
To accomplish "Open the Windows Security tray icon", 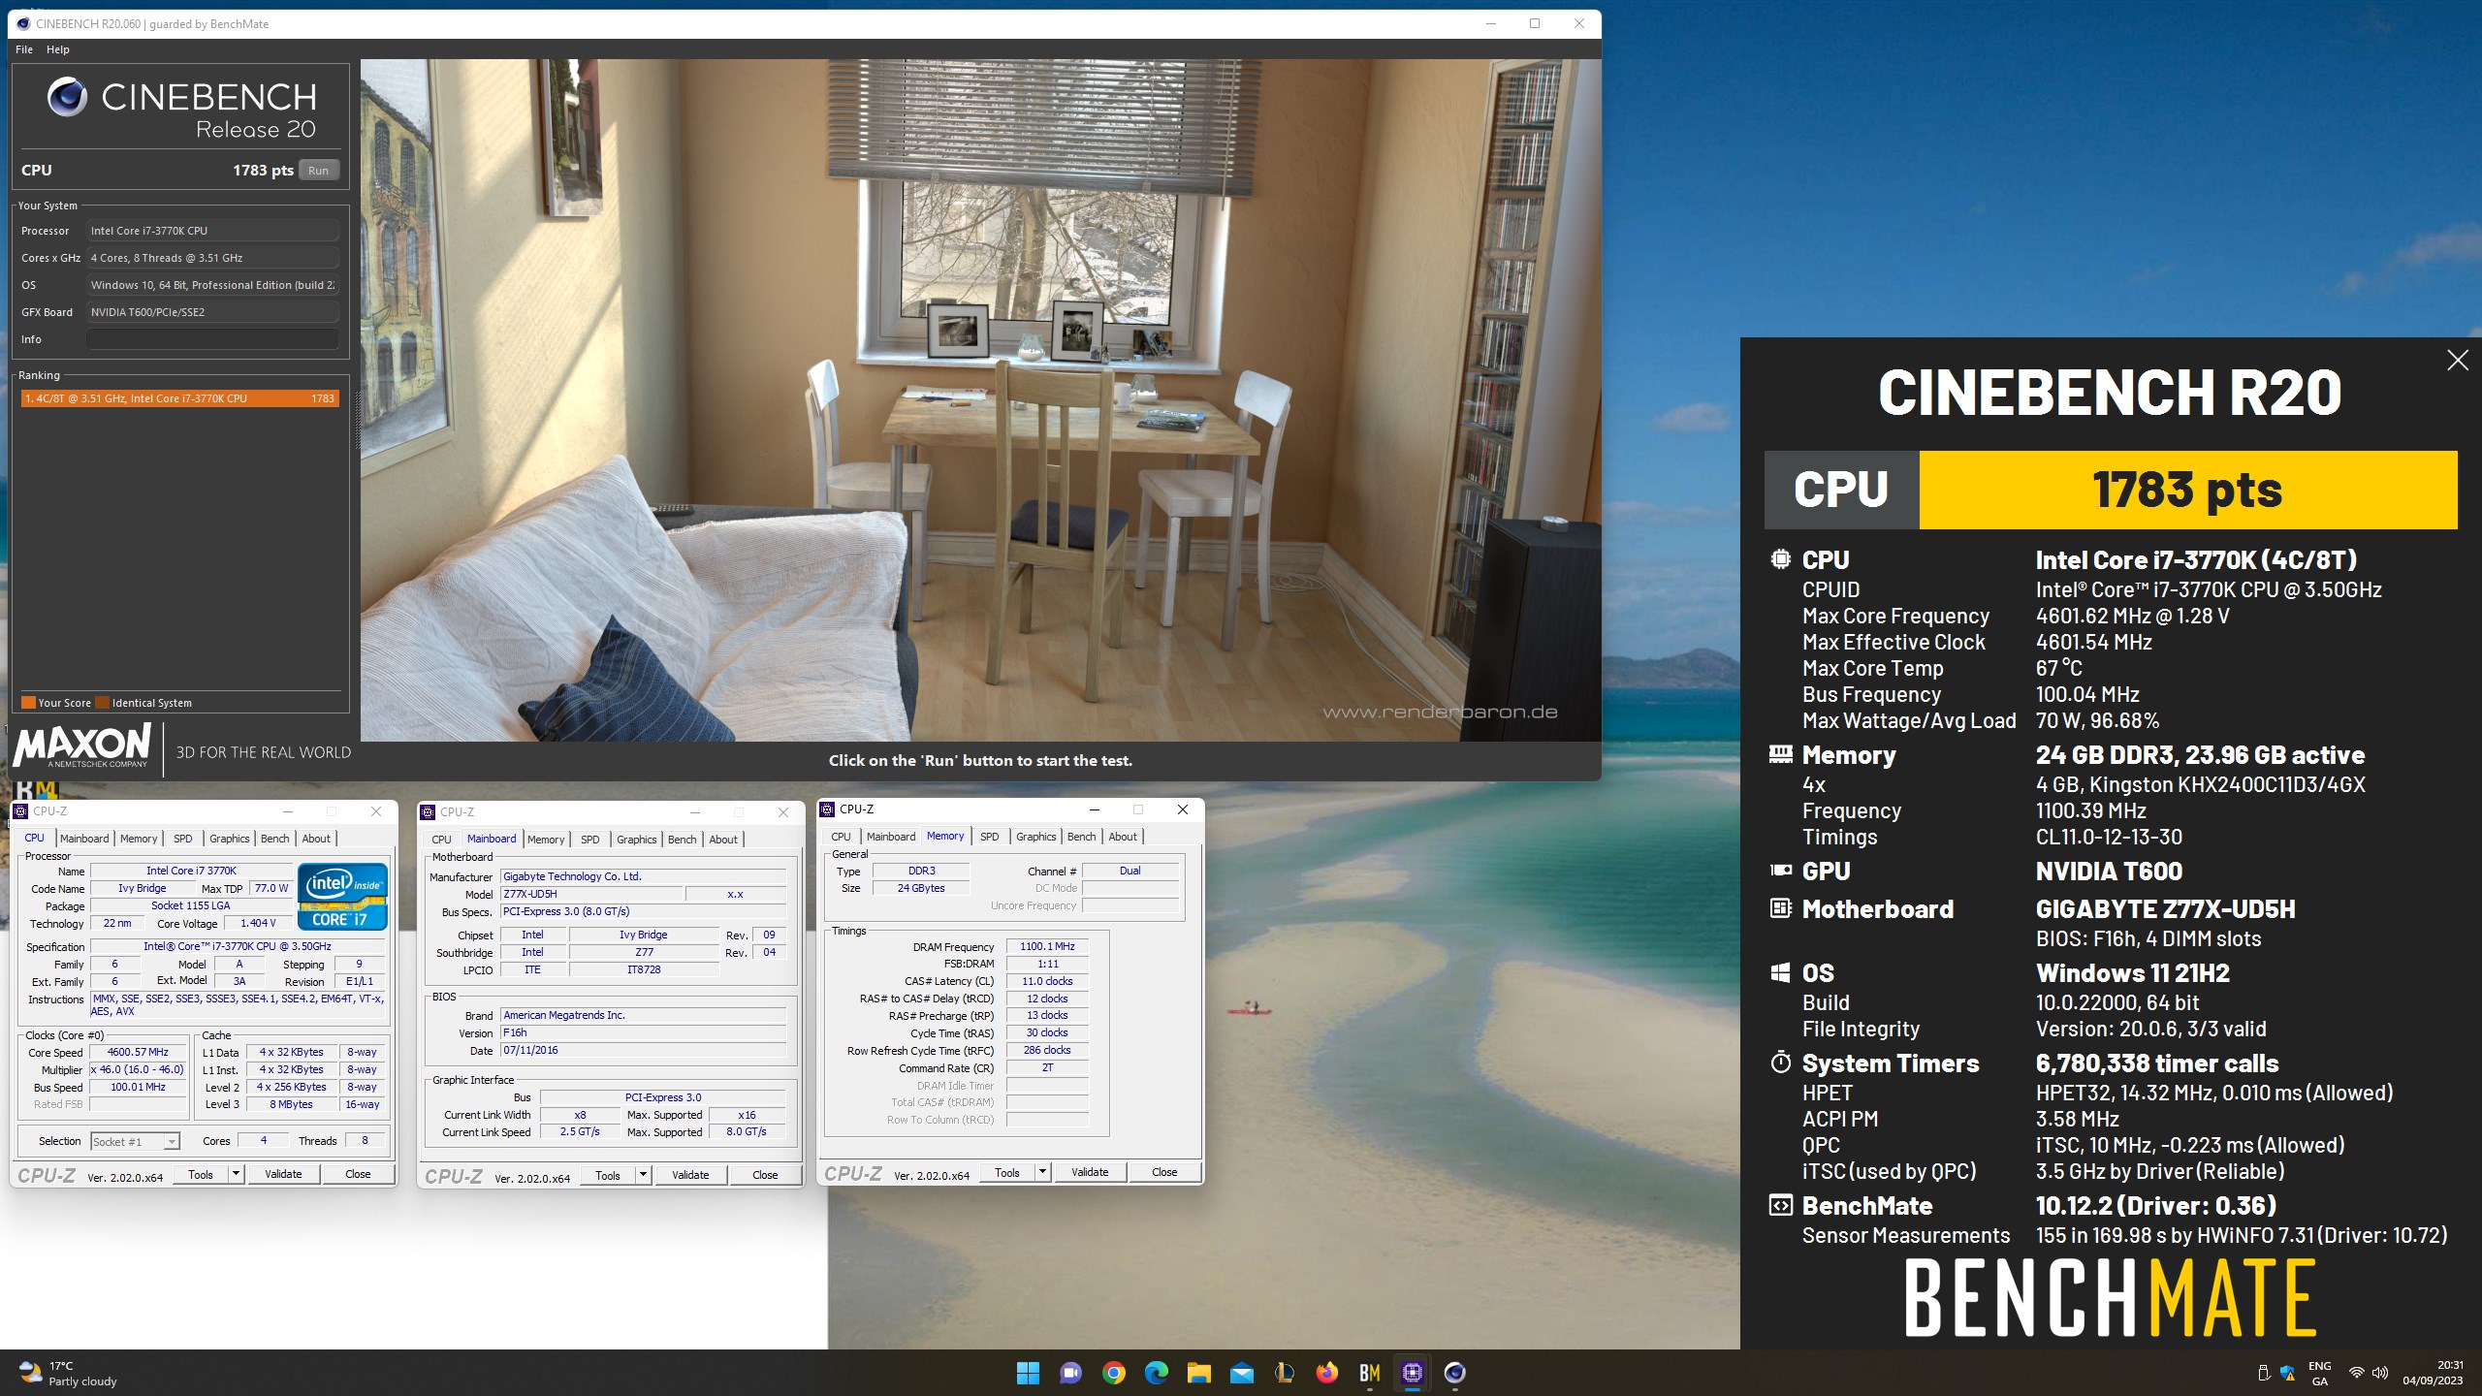I will 2288,1372.
